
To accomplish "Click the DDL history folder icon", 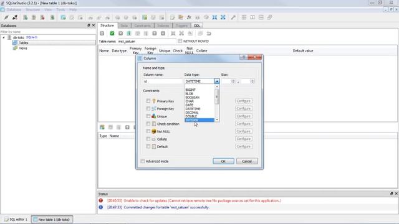I will point(181,17).
